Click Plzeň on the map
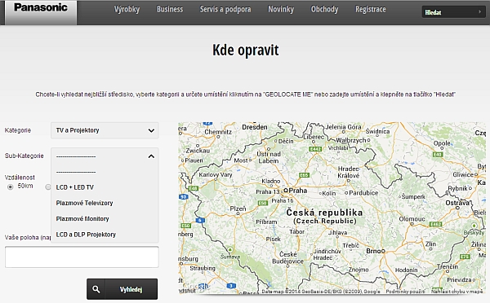 pos(238,209)
